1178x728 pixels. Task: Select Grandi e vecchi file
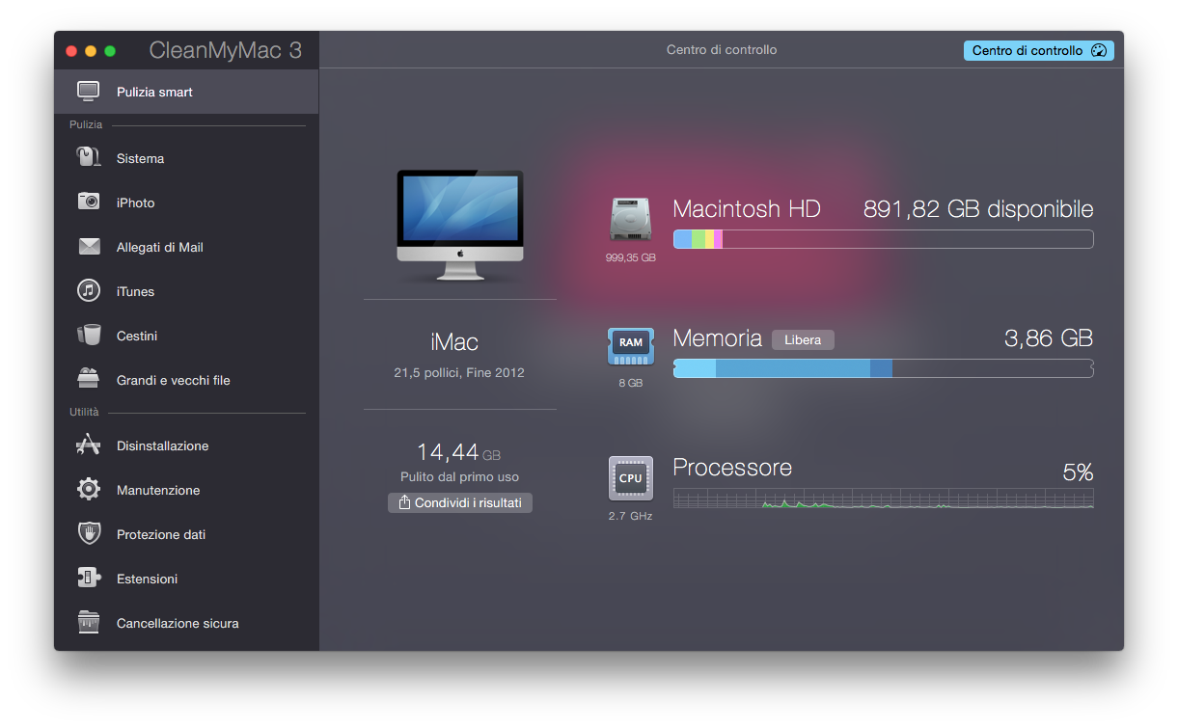click(x=186, y=380)
